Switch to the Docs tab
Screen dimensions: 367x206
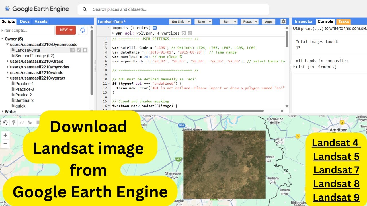25,21
